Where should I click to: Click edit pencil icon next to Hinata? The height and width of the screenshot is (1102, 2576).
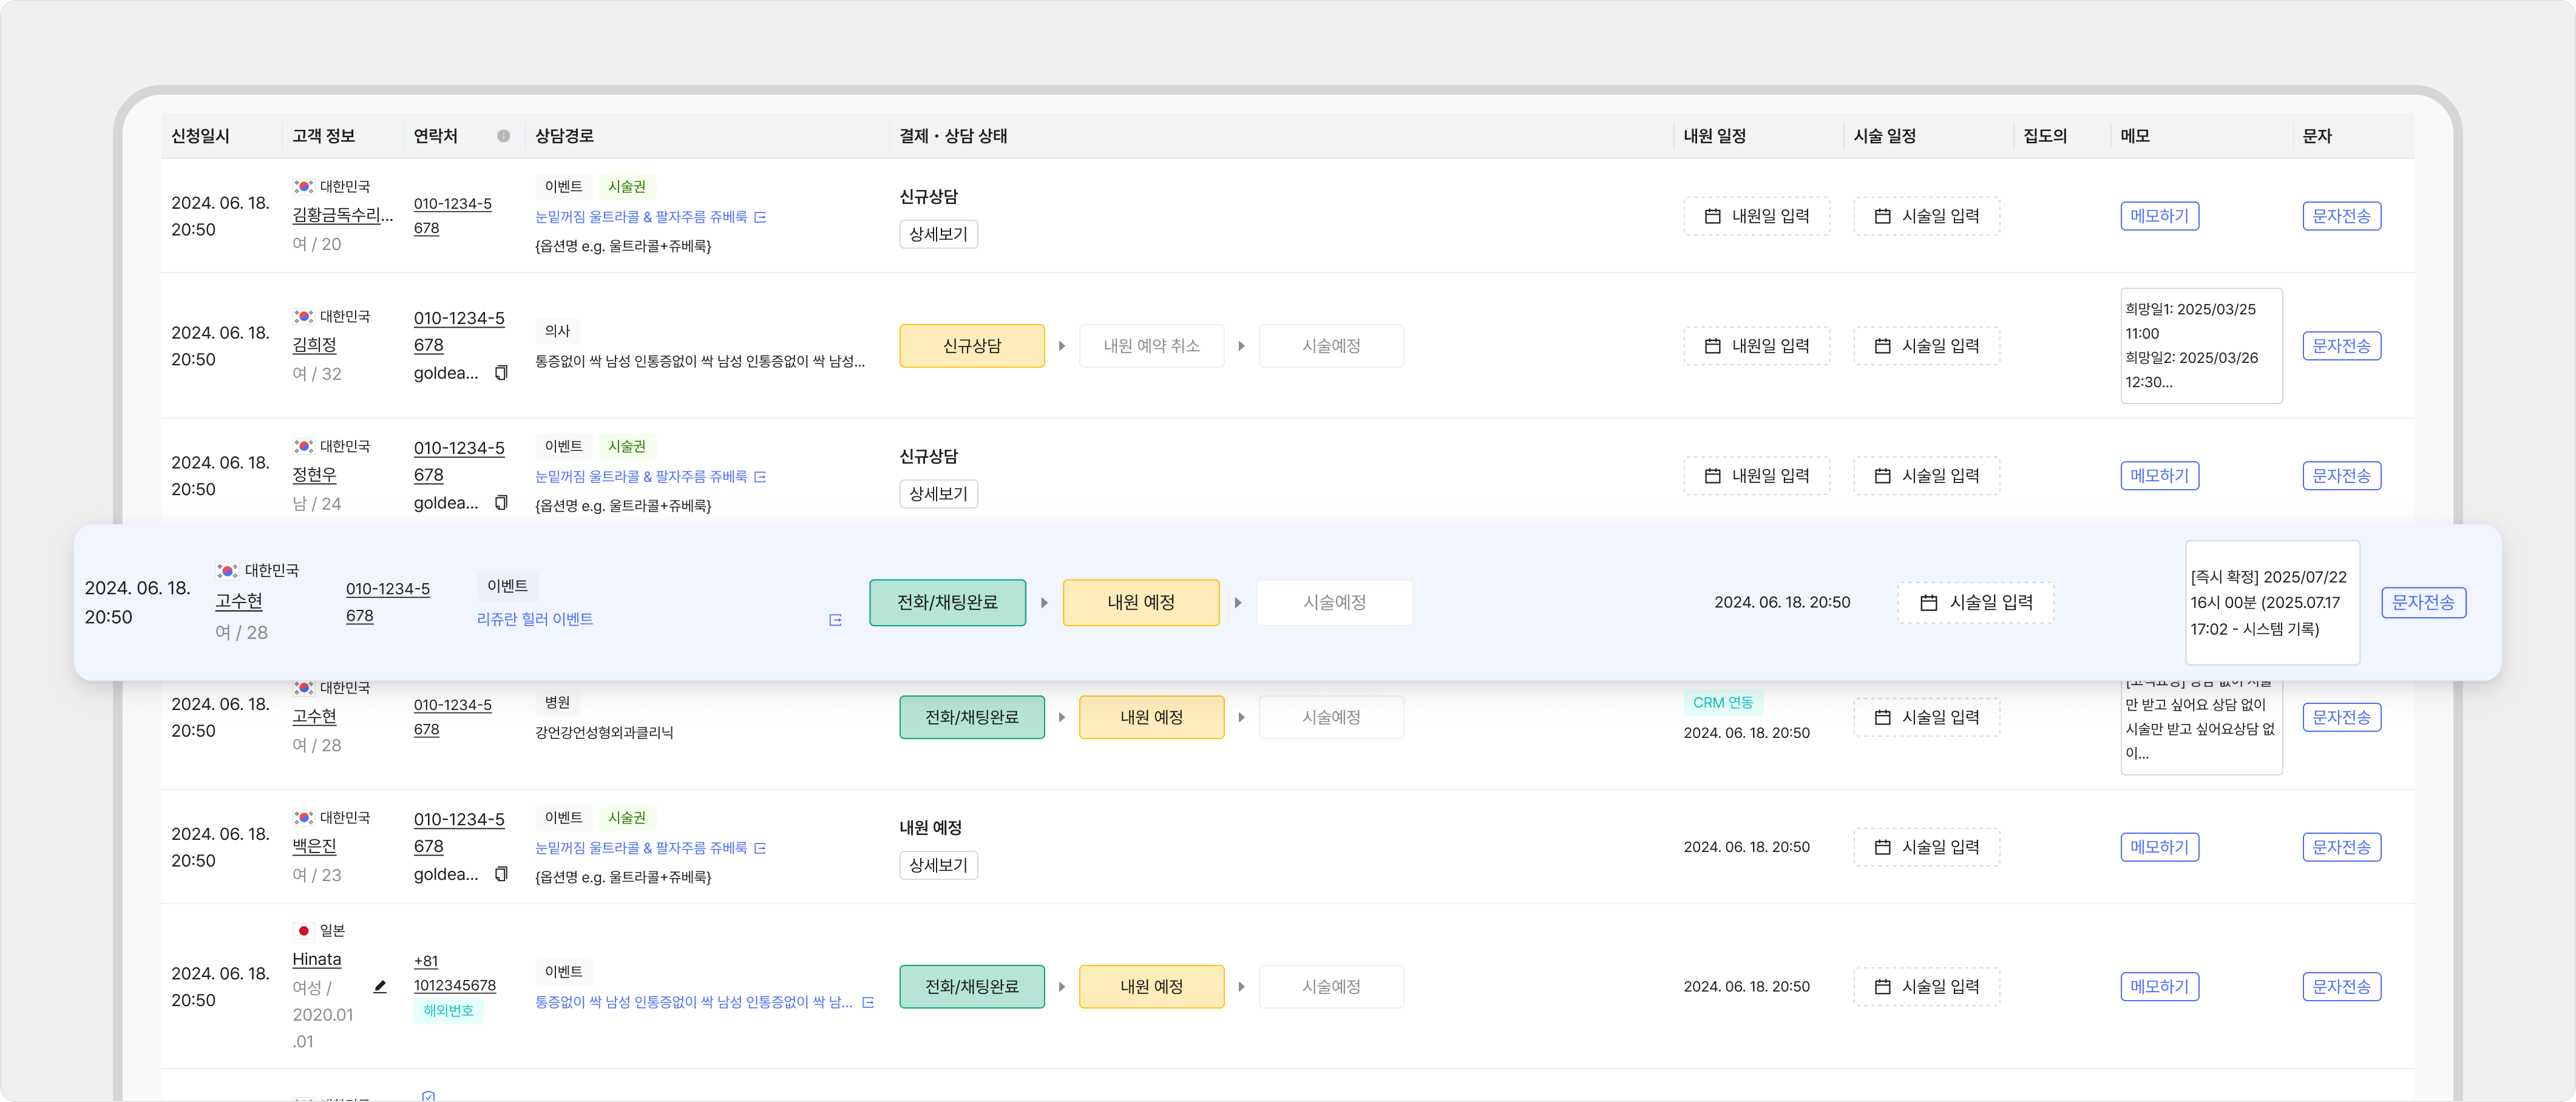pyautogui.click(x=380, y=987)
